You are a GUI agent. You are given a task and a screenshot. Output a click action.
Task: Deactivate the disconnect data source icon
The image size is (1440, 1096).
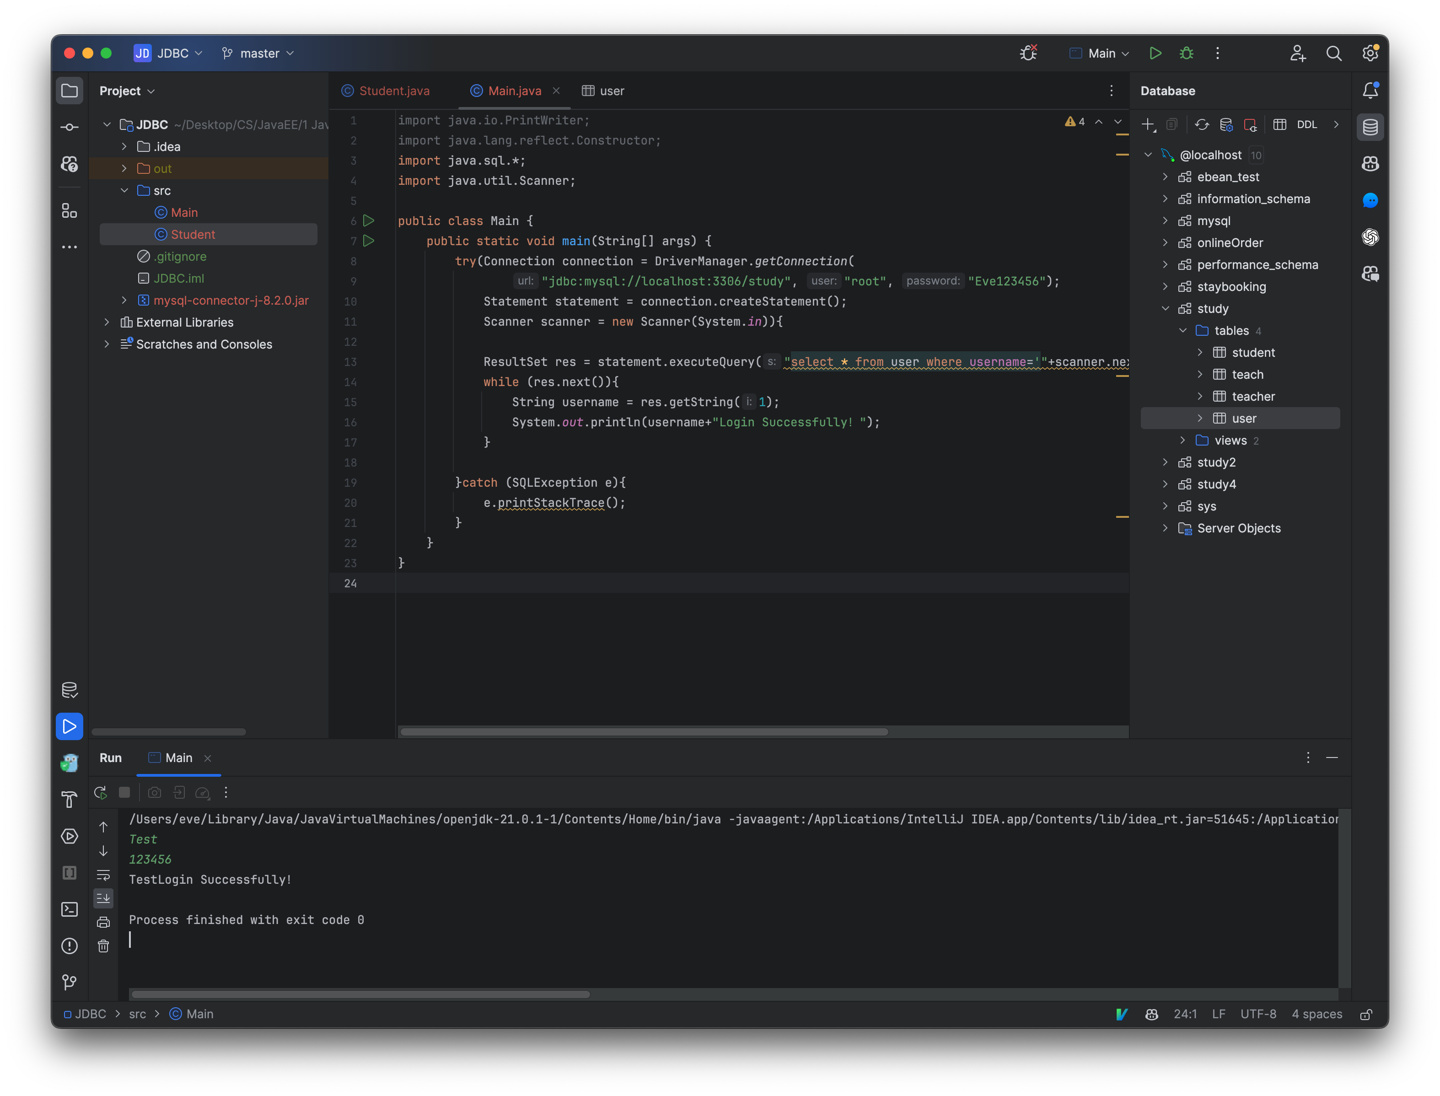click(x=1251, y=124)
